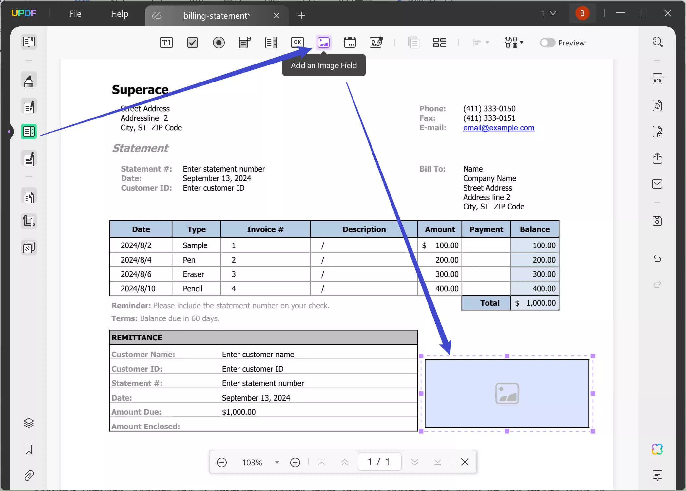Screen dimensions: 686x491
Task: Click the Superace company heading
Action: coord(140,90)
